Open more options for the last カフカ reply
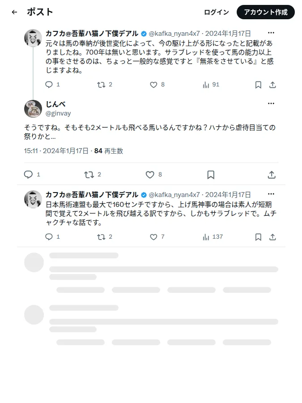The width and height of the screenshot is (302, 403). (271, 194)
